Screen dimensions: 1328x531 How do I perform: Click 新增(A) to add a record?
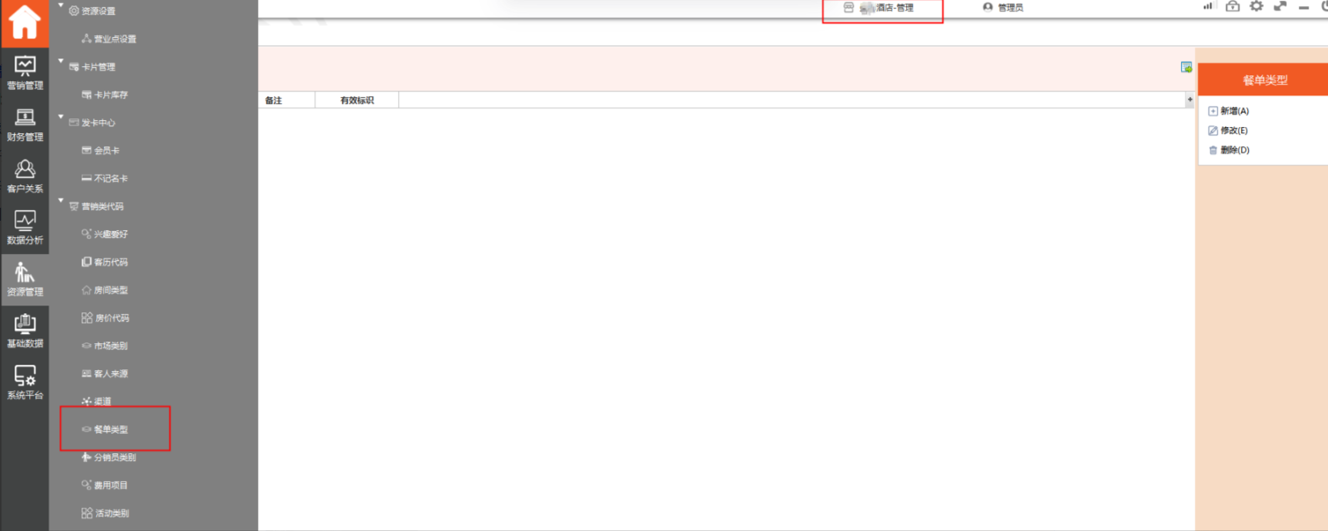coord(1233,111)
